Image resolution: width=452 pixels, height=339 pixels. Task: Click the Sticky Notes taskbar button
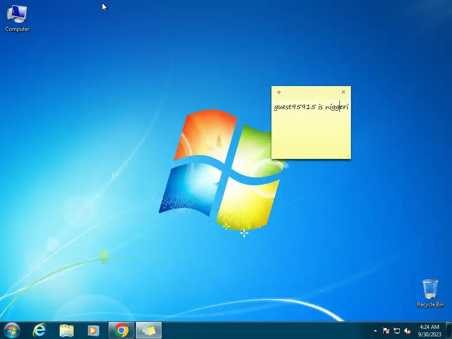click(x=149, y=330)
